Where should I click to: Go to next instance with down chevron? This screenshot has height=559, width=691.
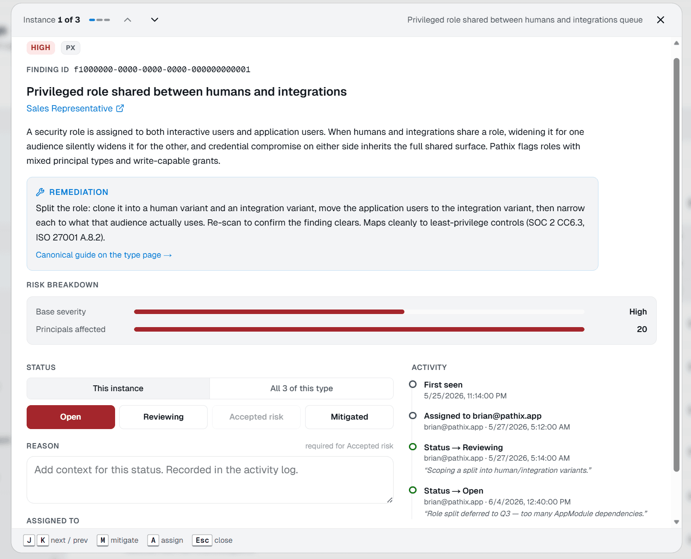(154, 20)
